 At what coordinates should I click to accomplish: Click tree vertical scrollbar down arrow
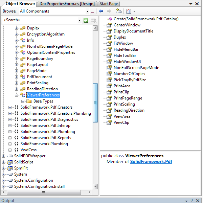95,186
